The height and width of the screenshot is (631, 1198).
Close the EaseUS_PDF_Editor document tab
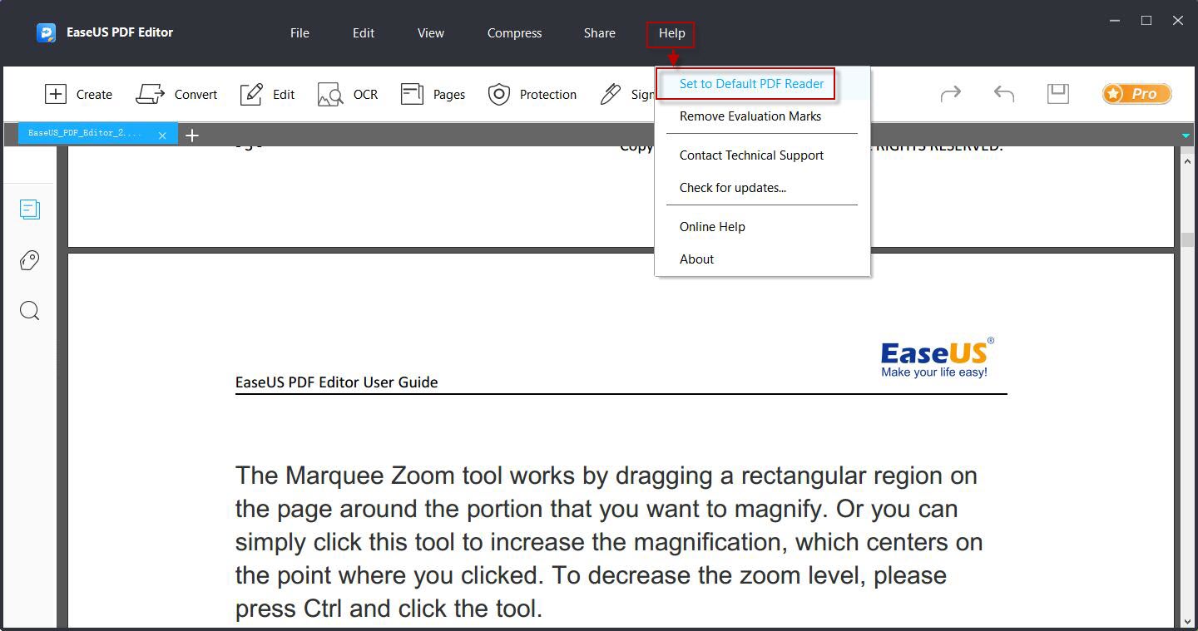tap(162, 135)
